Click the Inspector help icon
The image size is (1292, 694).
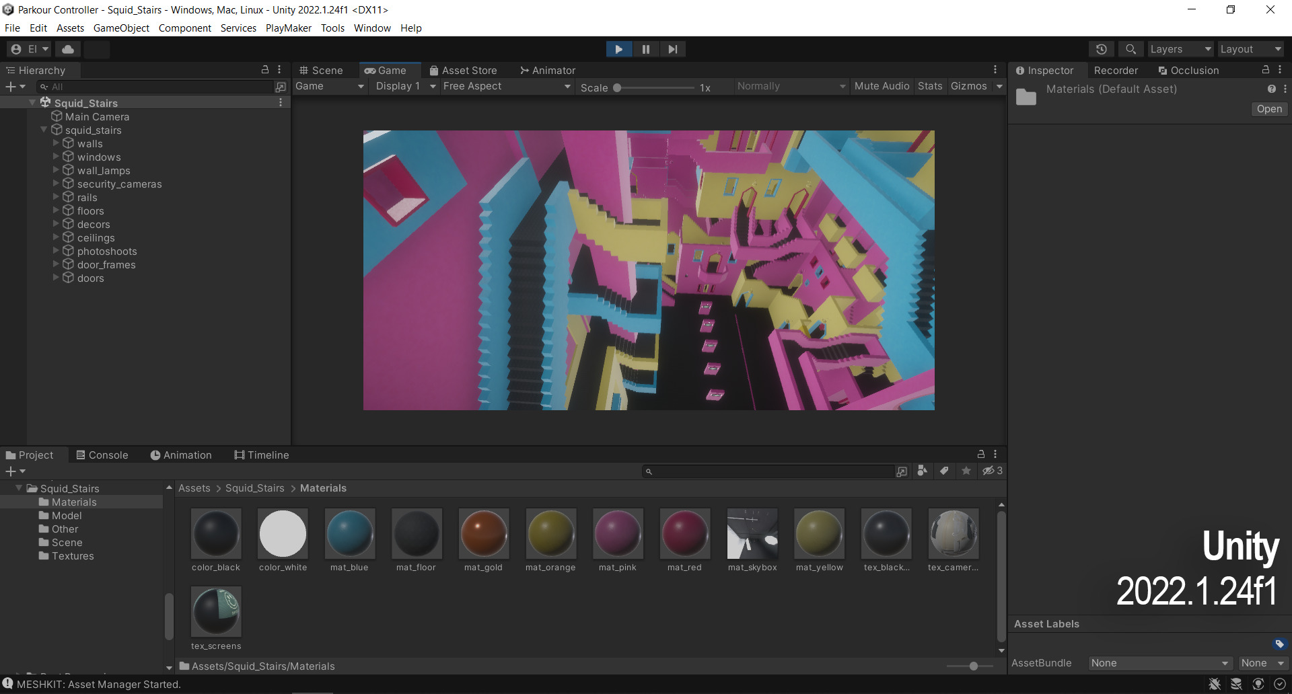pyautogui.click(x=1271, y=89)
